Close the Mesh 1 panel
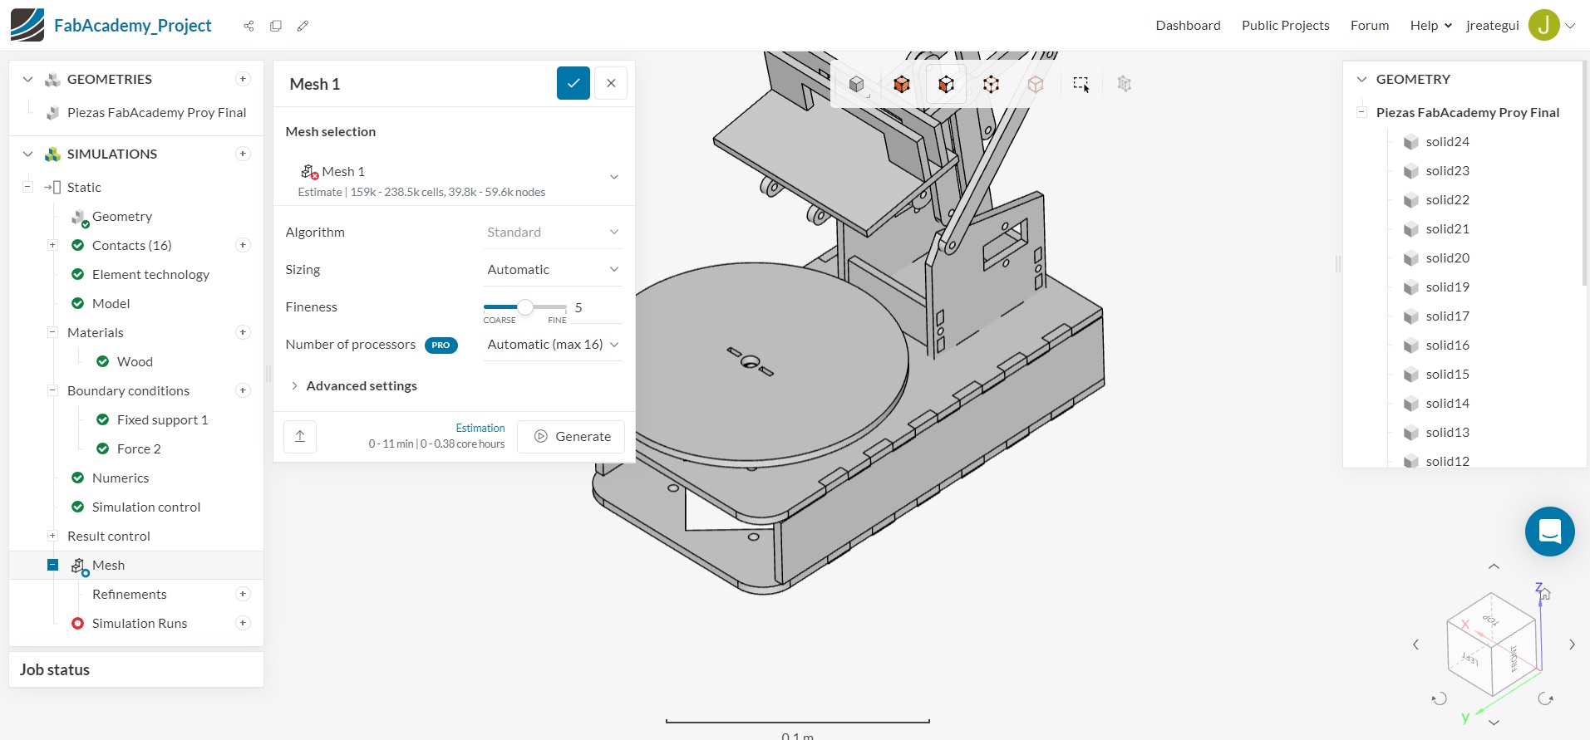1590x740 pixels. [x=611, y=83]
